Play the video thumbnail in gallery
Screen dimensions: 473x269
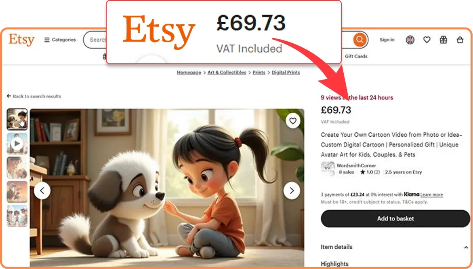tap(17, 144)
